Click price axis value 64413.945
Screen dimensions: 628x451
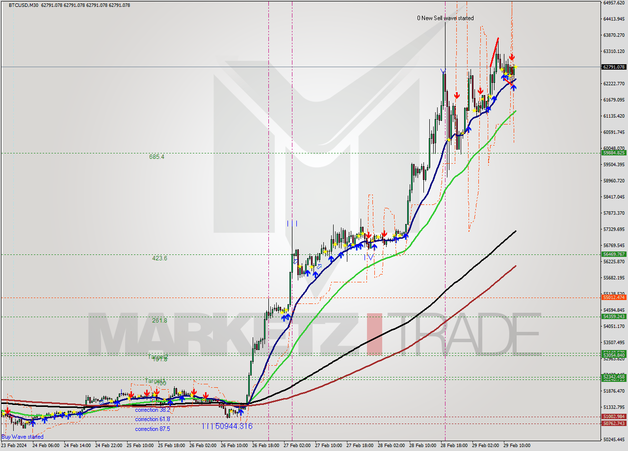[614, 19]
